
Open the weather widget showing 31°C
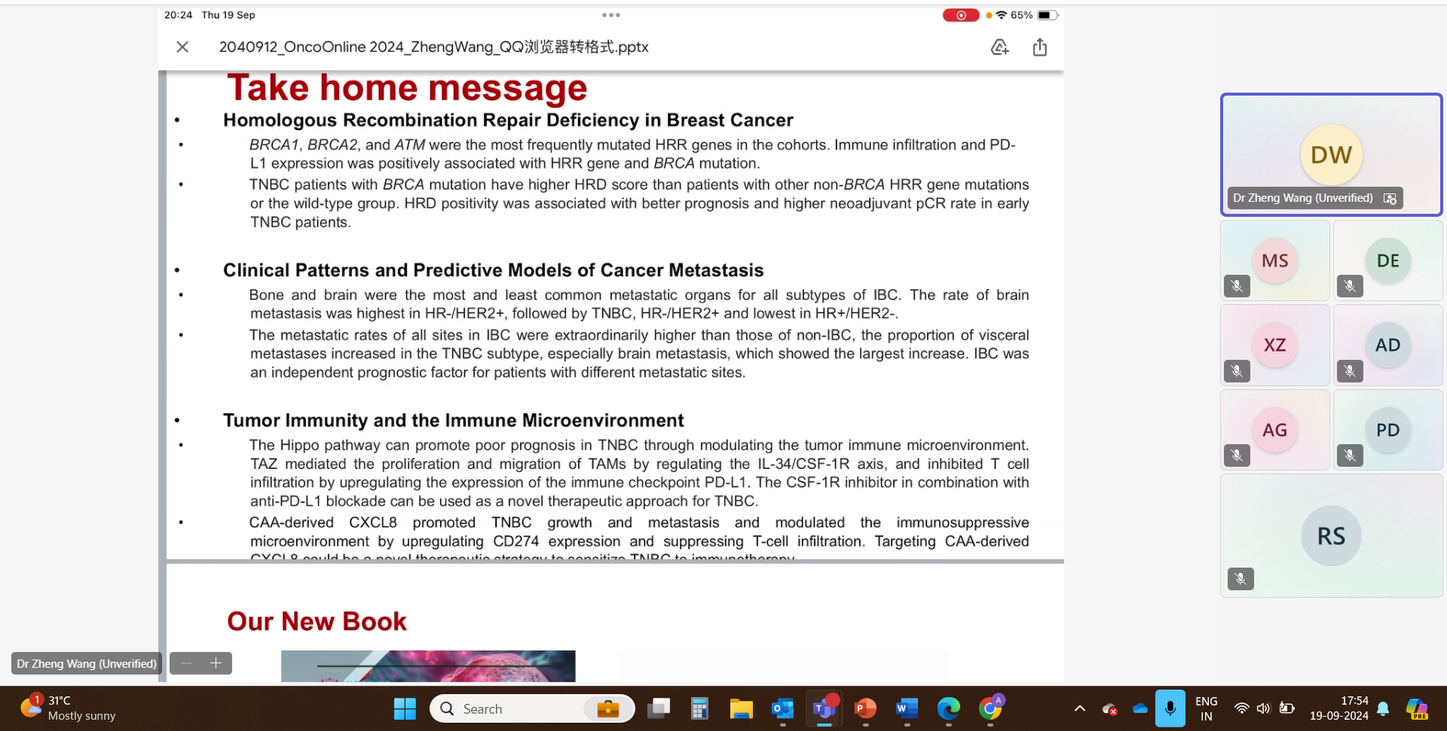click(68, 708)
